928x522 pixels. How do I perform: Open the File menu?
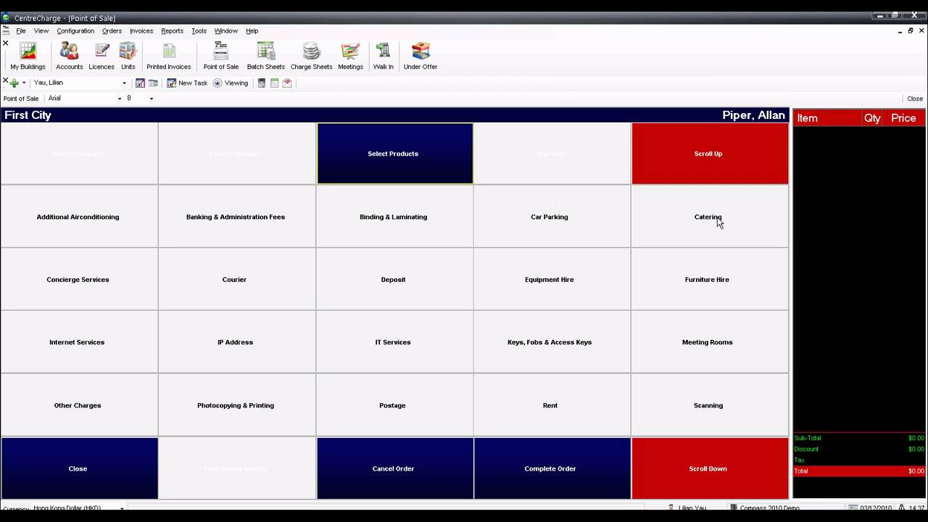point(21,31)
